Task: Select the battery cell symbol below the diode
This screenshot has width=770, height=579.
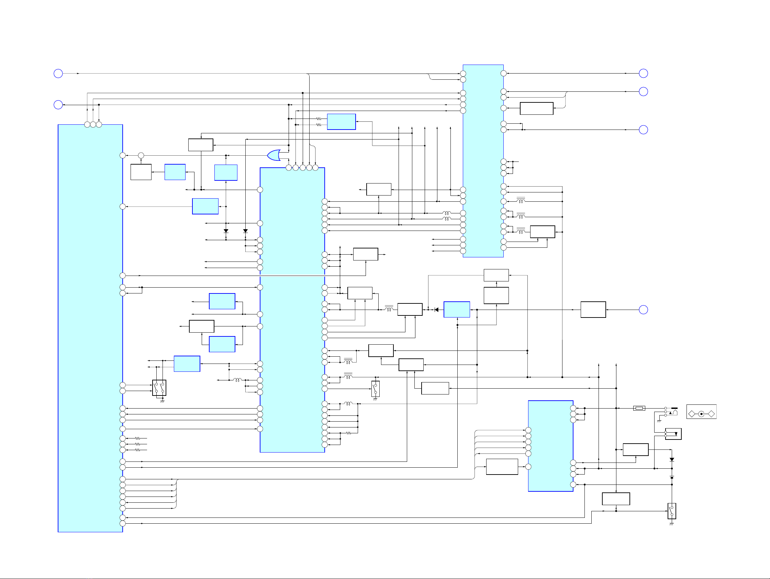Action: [x=672, y=477]
